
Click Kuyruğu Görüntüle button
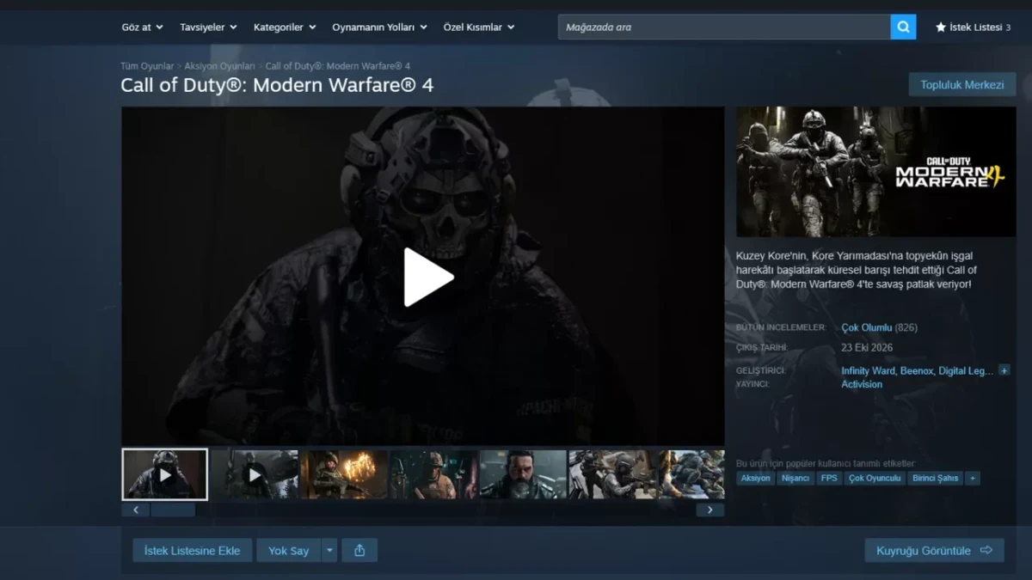(x=934, y=551)
